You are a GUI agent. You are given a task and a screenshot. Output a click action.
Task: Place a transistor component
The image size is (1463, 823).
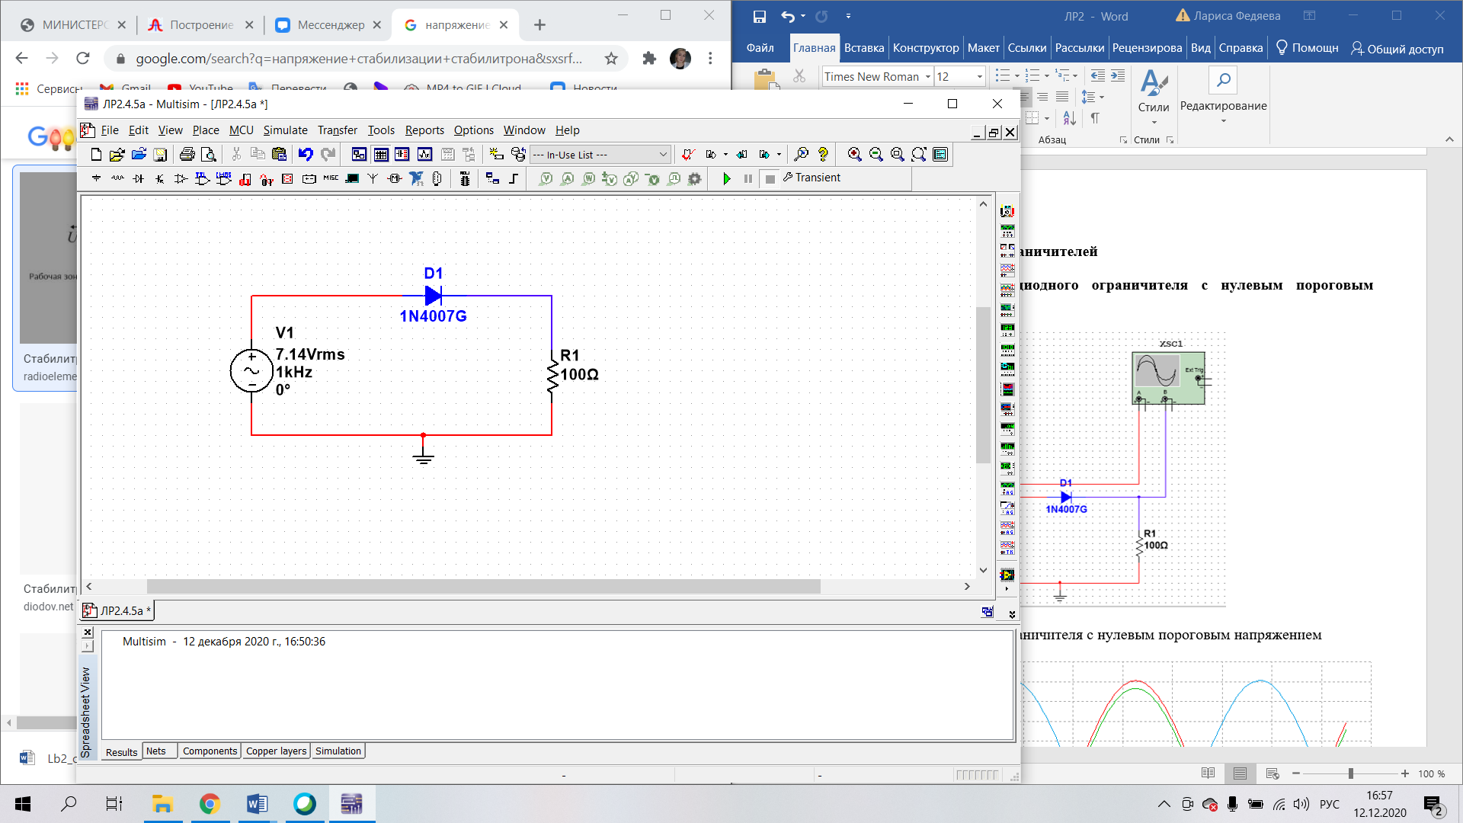159,178
